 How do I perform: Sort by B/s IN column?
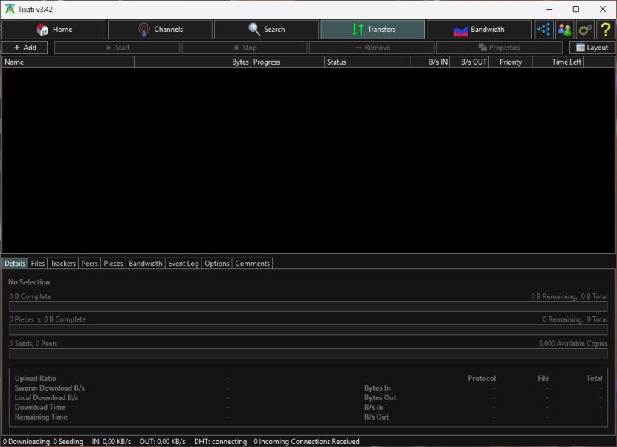(x=430, y=62)
